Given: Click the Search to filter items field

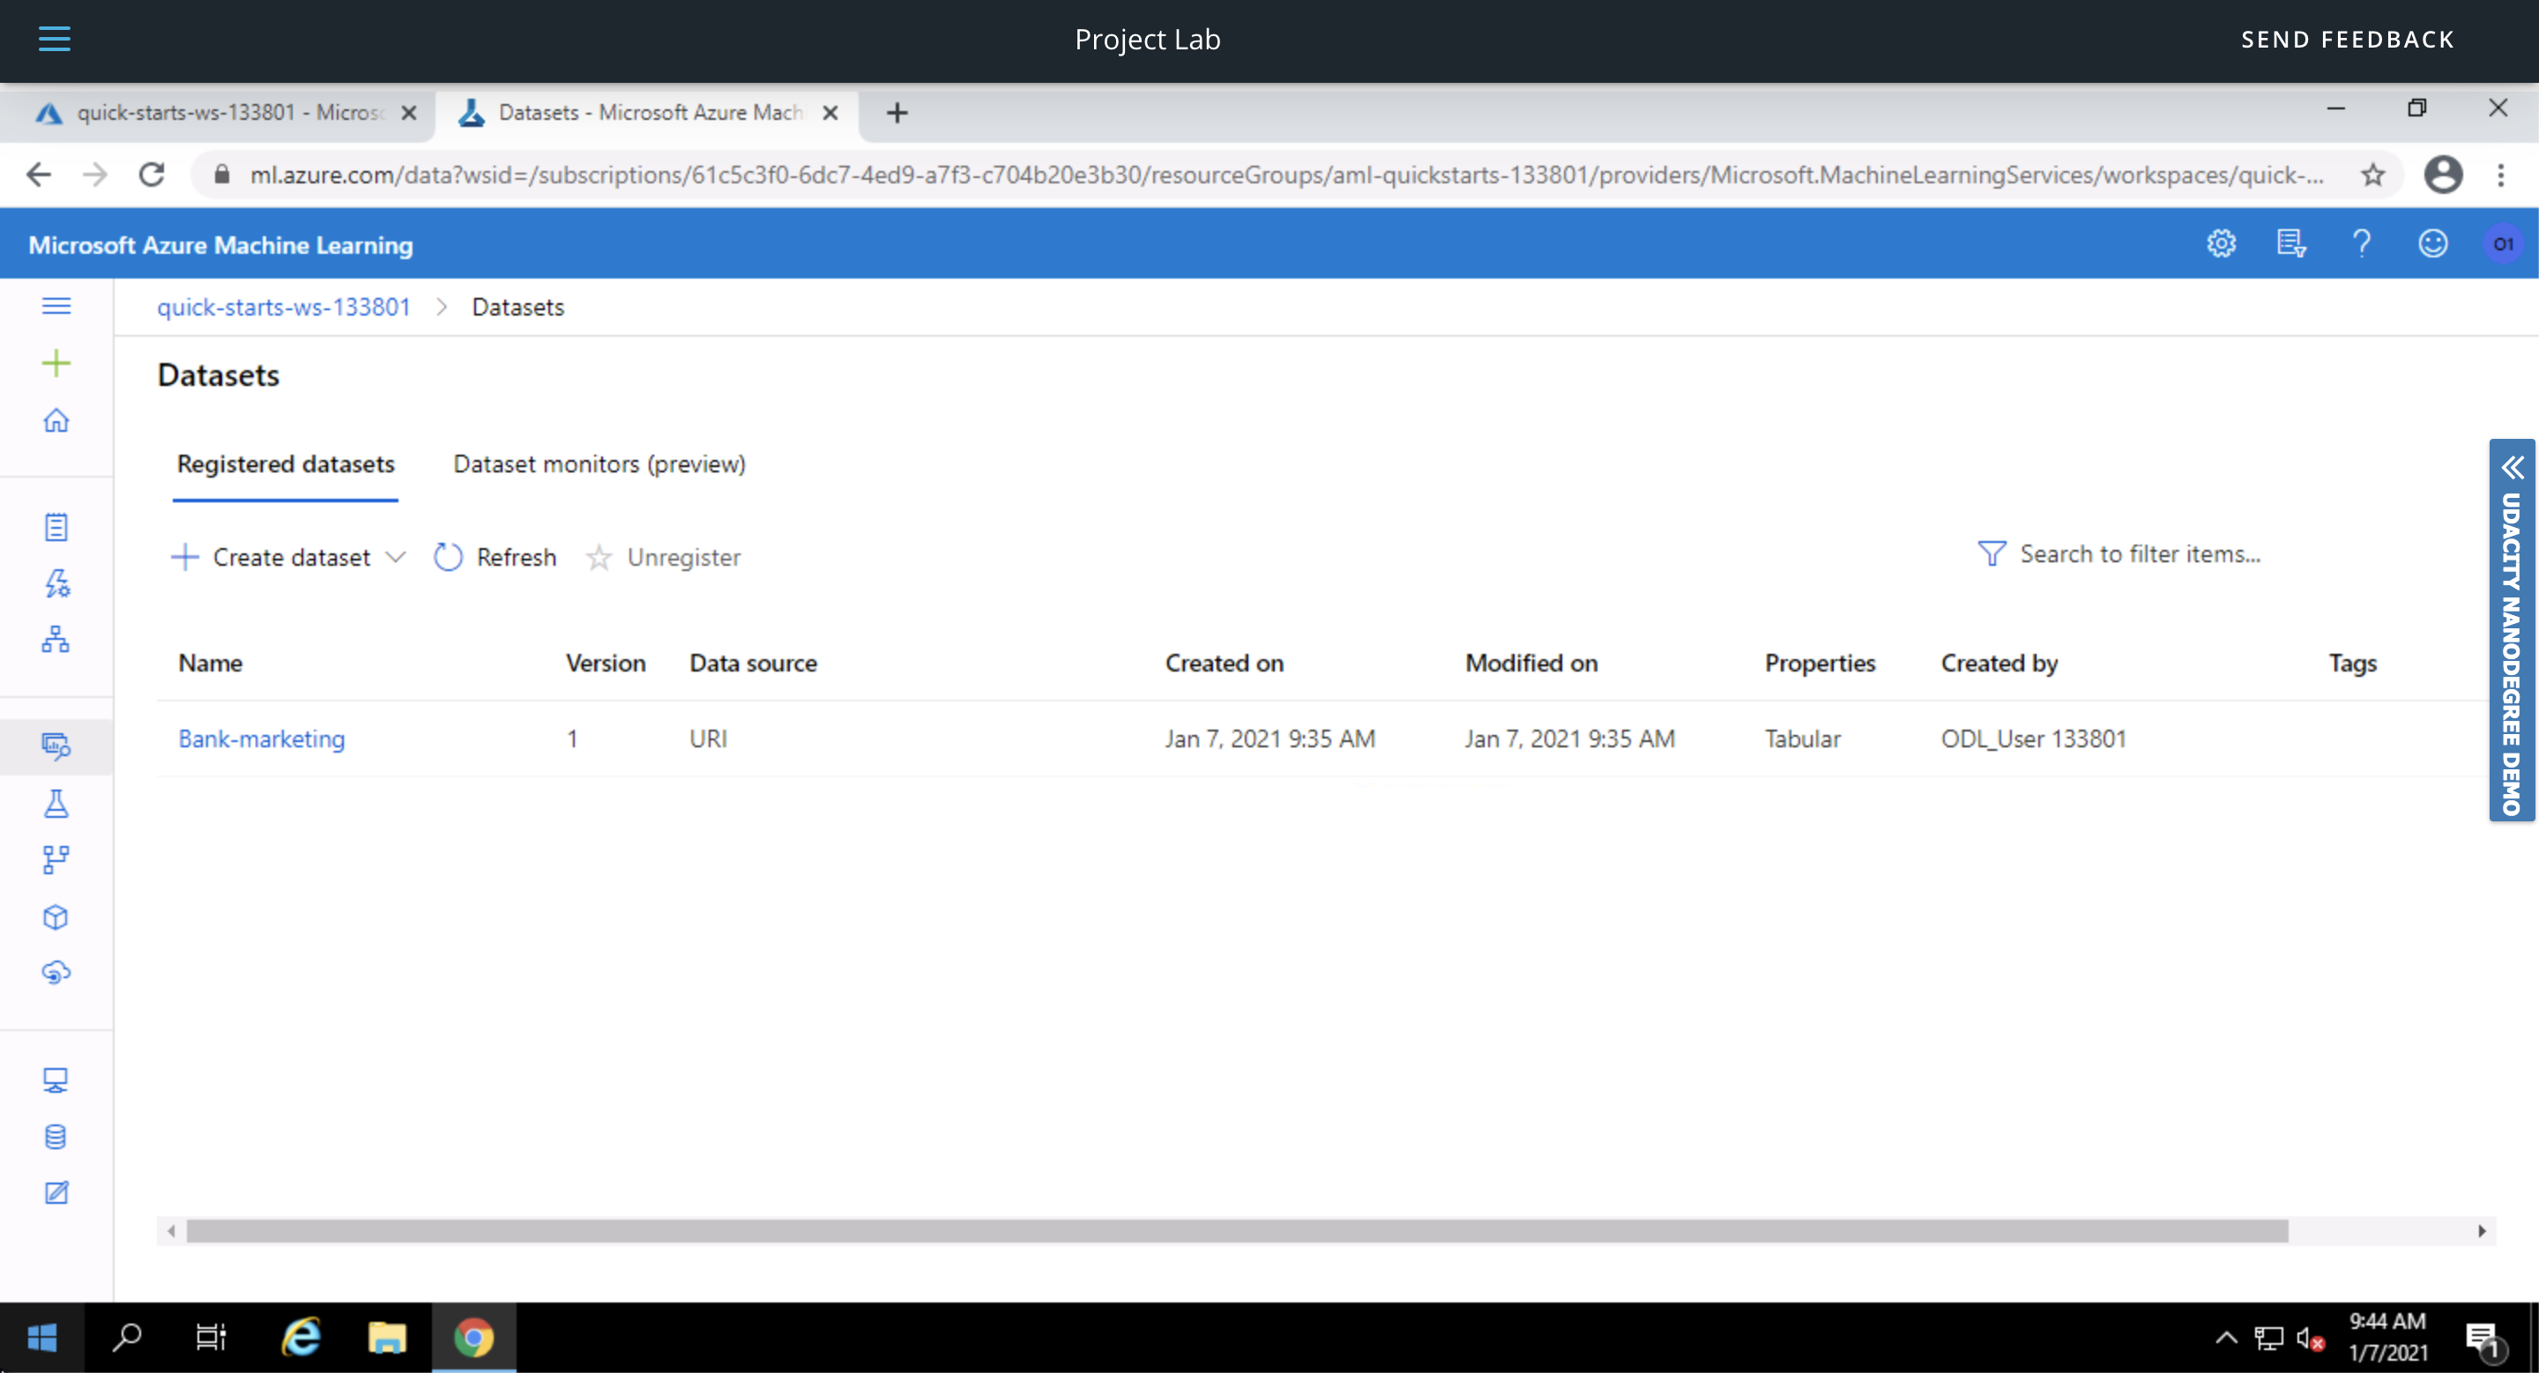Looking at the screenshot, I should click(2140, 554).
